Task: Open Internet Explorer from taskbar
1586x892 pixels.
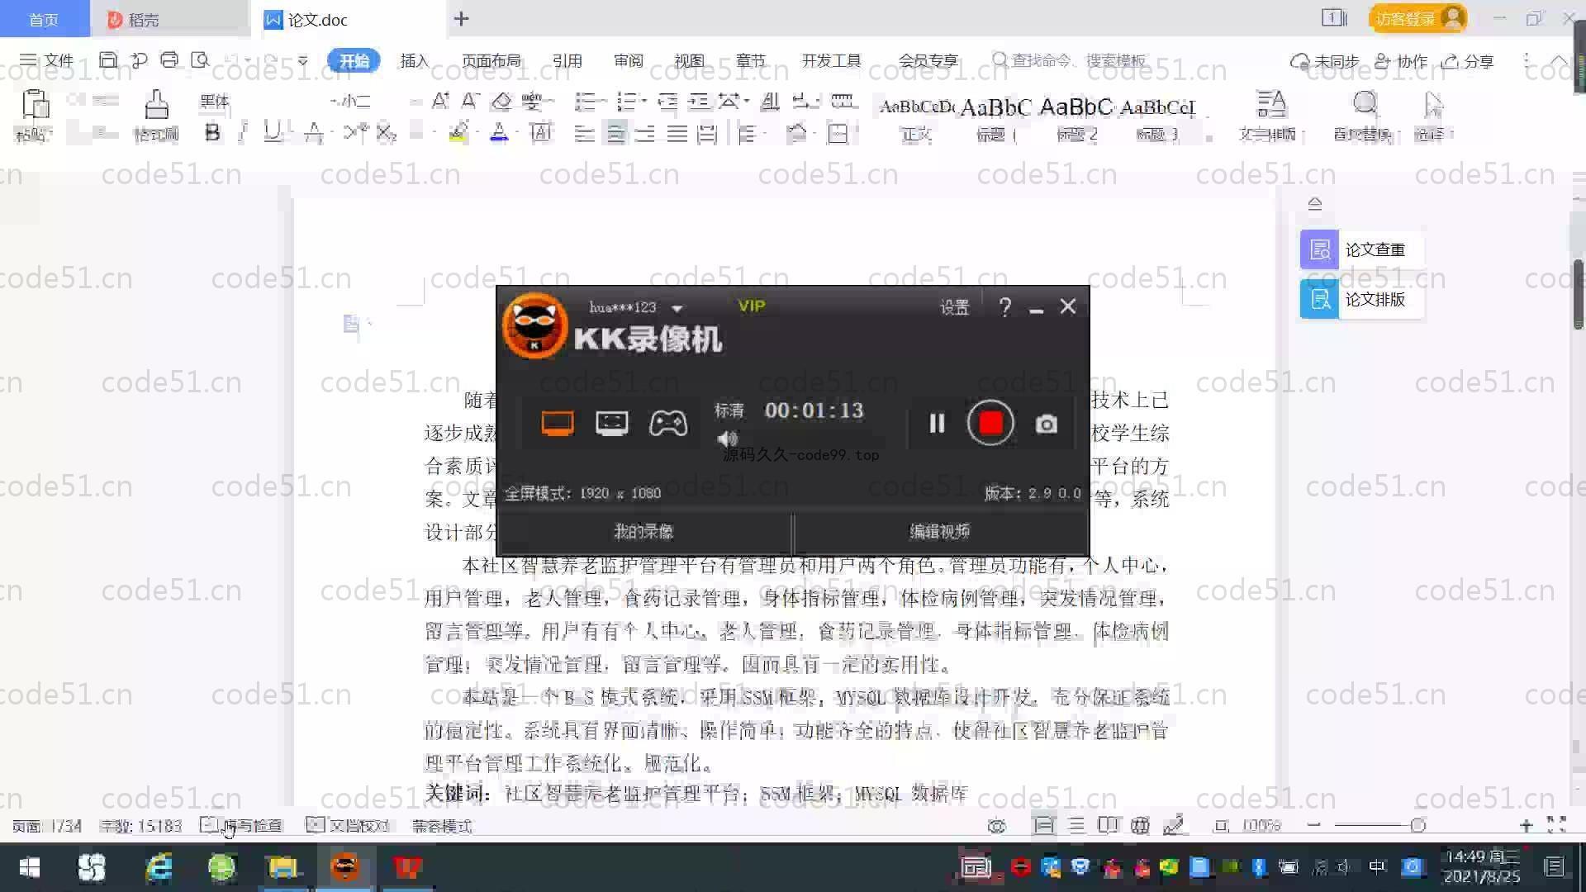Action: coord(159,867)
